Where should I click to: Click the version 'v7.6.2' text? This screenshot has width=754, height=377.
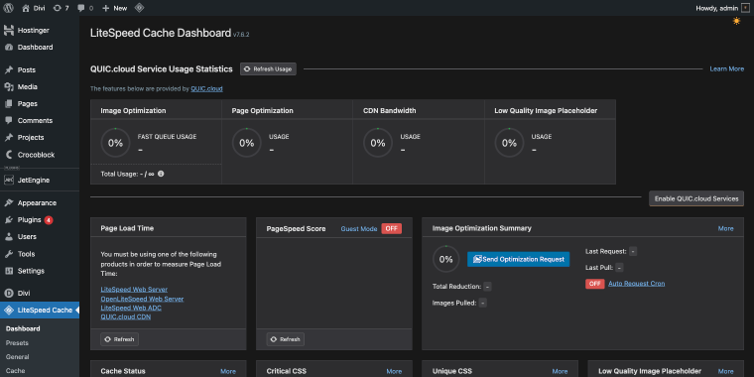[x=241, y=35]
